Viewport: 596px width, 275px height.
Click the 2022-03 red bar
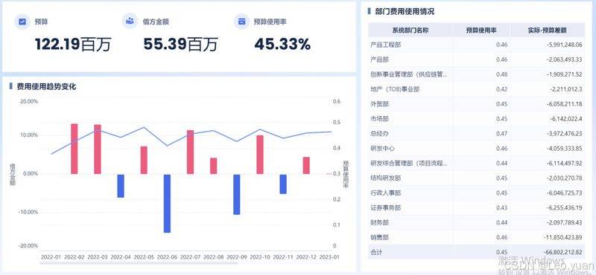[x=98, y=149]
